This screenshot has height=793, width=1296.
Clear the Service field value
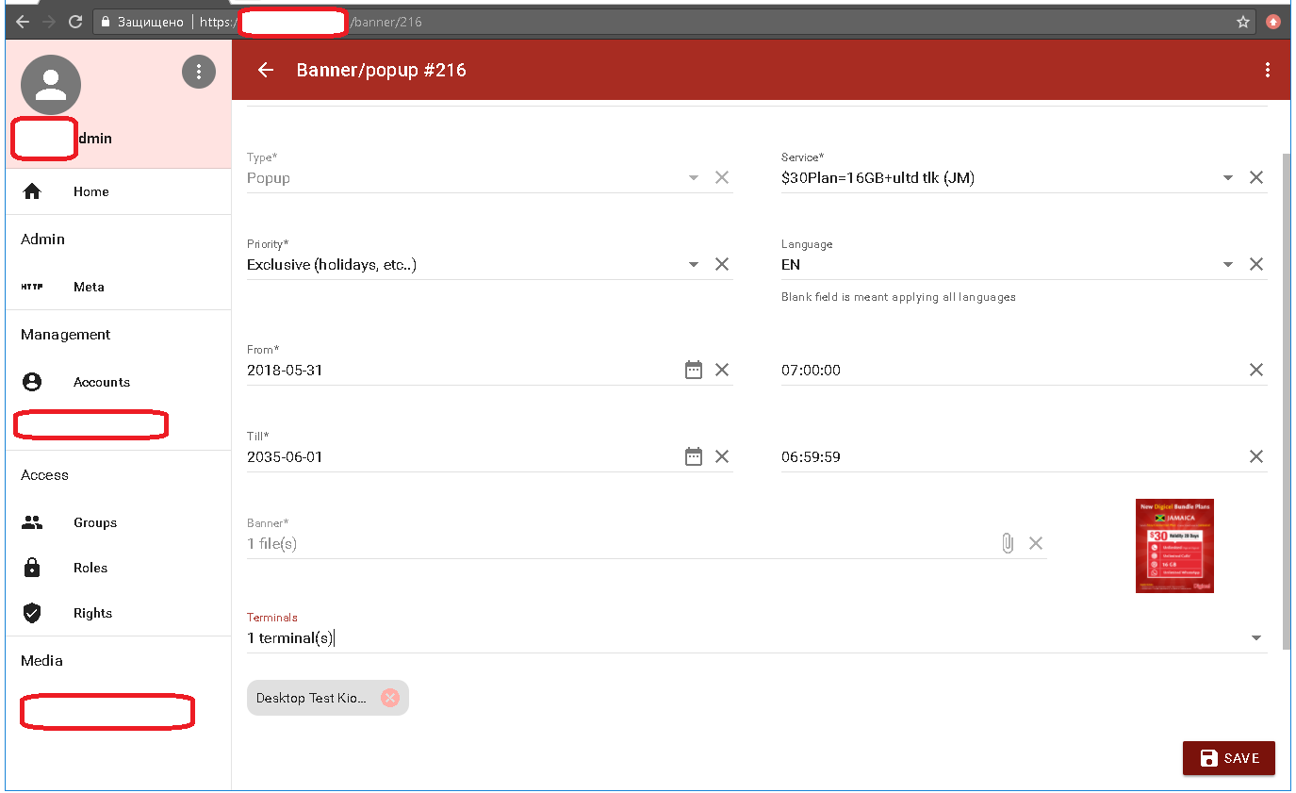pyautogui.click(x=1255, y=178)
